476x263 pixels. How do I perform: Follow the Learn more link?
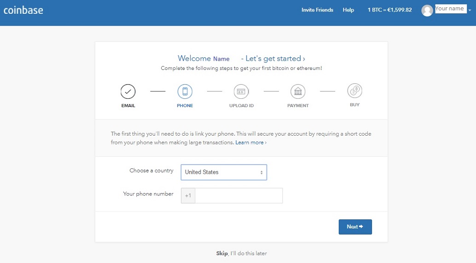tap(251, 142)
